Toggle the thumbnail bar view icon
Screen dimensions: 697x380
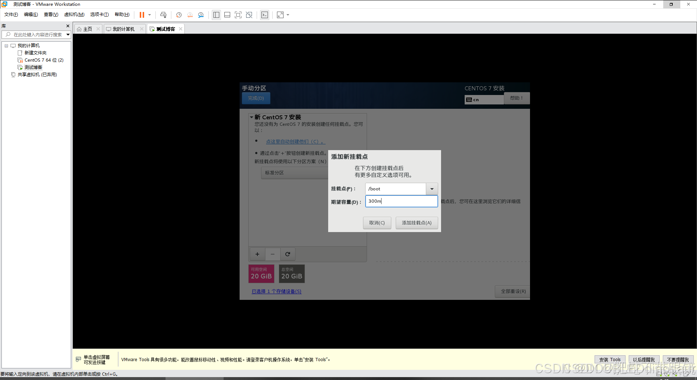click(227, 15)
